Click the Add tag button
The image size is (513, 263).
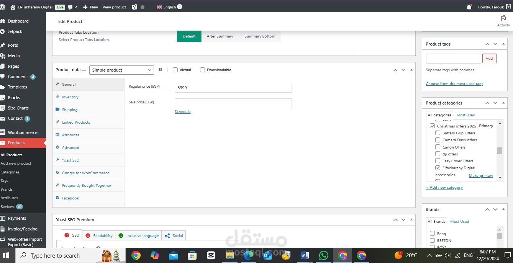click(489, 58)
